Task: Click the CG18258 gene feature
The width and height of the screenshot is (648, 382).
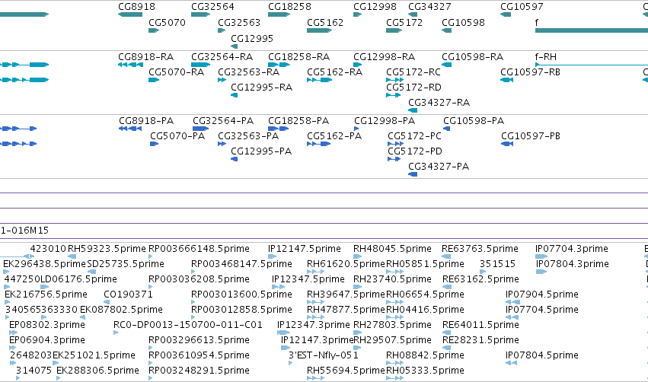Action: tap(279, 14)
